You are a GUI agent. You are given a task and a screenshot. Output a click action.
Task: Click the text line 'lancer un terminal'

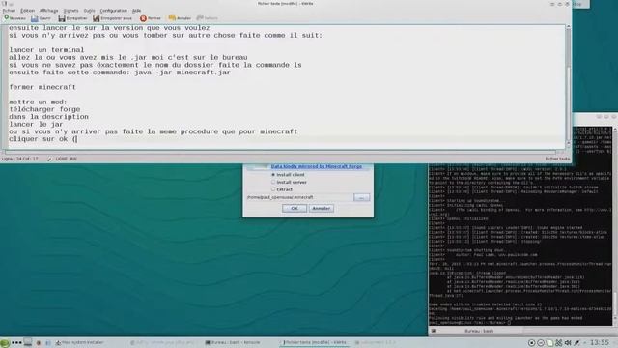coord(46,50)
